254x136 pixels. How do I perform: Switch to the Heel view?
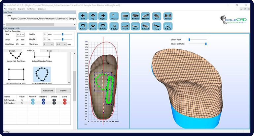(x=135, y=26)
